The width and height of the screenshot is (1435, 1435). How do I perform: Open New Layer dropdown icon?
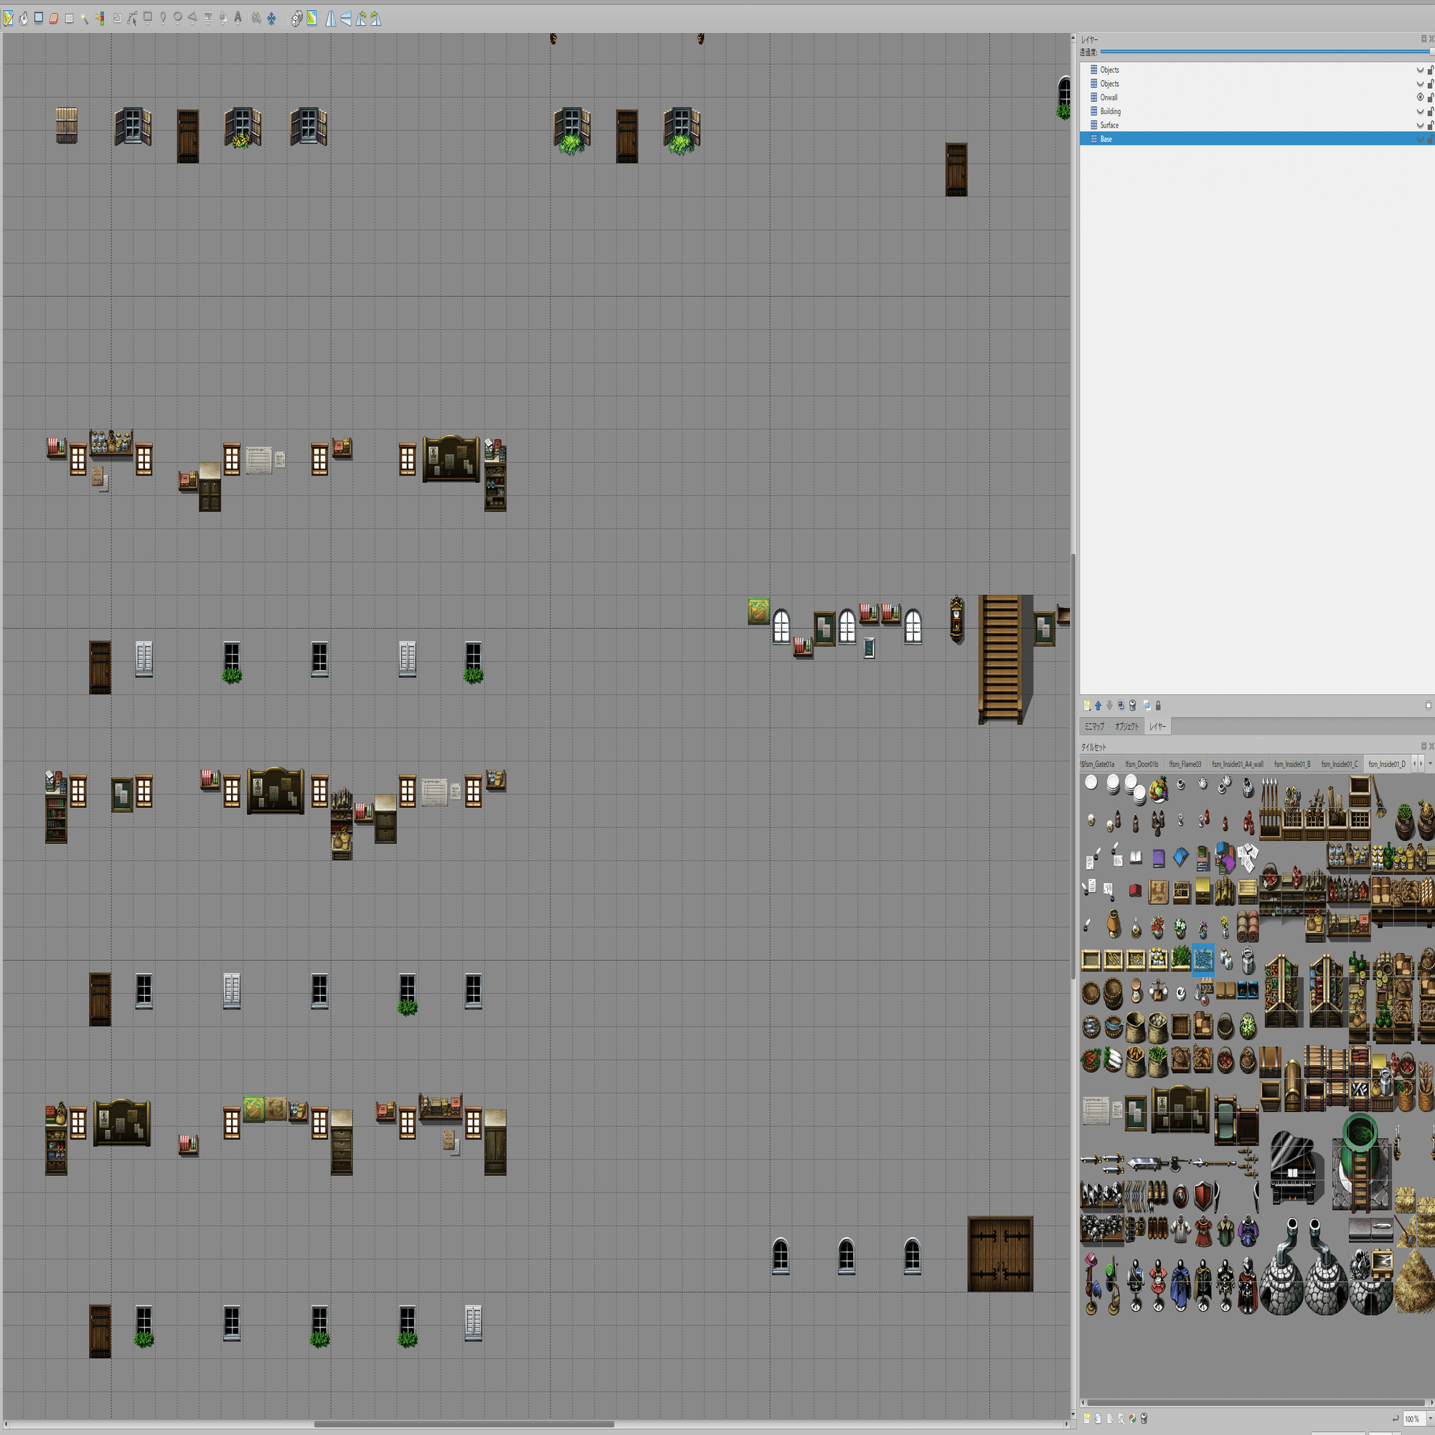[x=1086, y=705]
